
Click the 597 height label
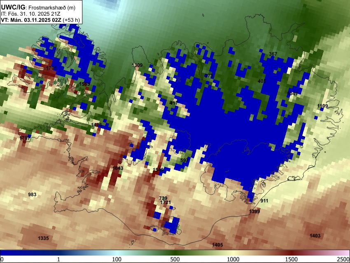[x=184, y=160]
